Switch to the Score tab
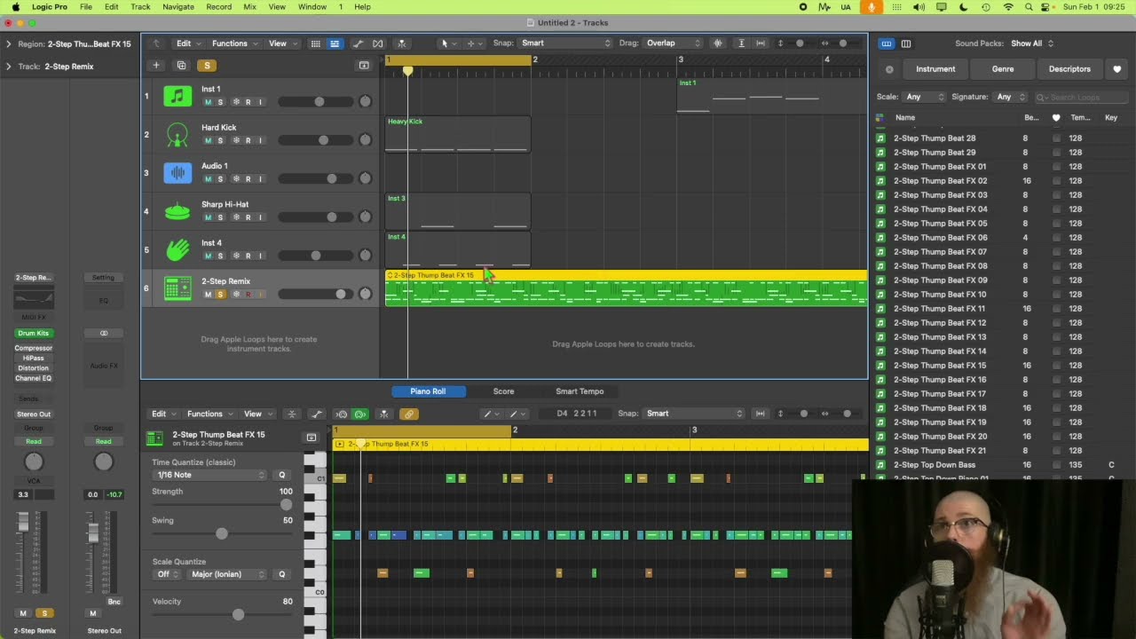 tap(503, 391)
